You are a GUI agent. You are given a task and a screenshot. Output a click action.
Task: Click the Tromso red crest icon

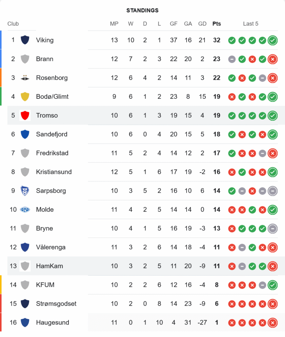pos(25,116)
